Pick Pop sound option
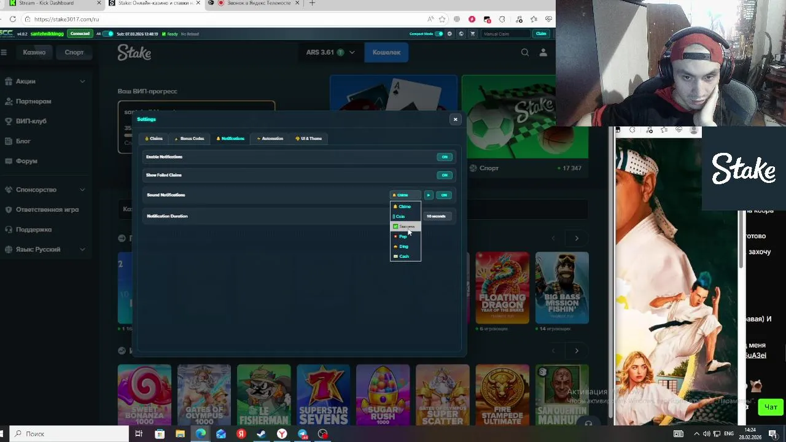 tap(405, 236)
